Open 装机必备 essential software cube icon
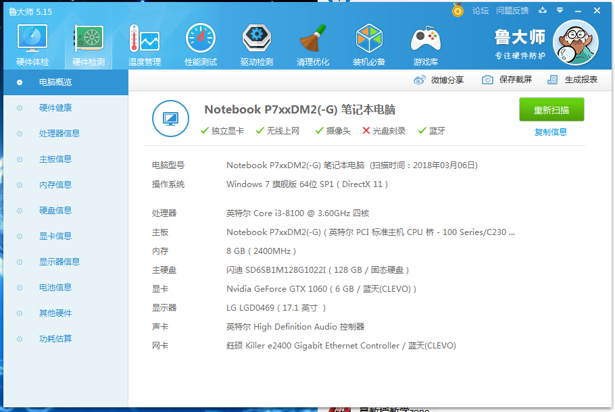 click(369, 45)
